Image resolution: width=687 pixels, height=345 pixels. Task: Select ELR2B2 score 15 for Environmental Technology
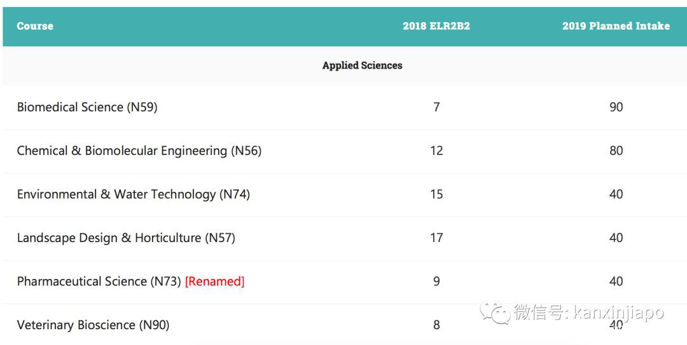(436, 194)
